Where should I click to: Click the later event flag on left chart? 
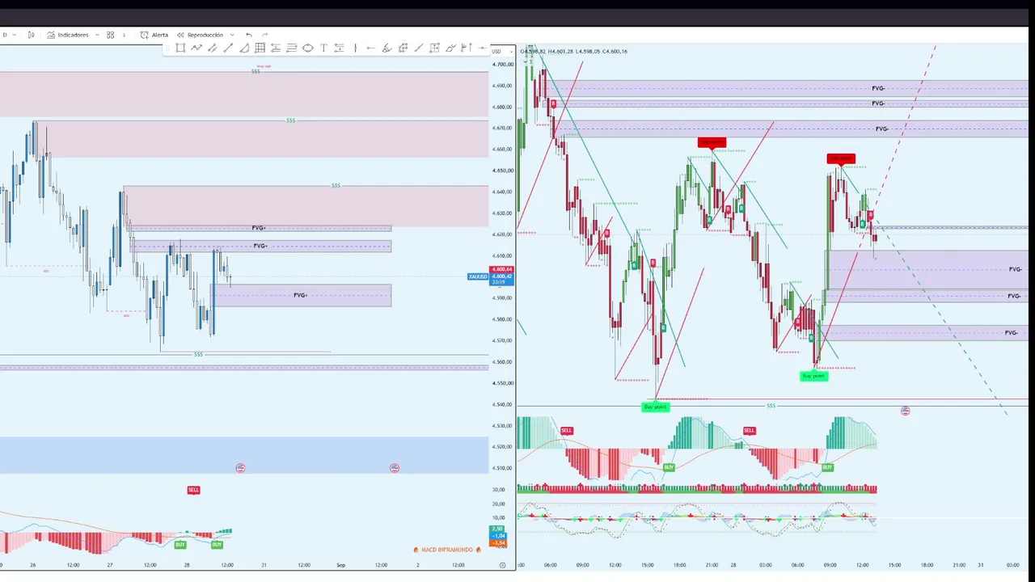(395, 468)
